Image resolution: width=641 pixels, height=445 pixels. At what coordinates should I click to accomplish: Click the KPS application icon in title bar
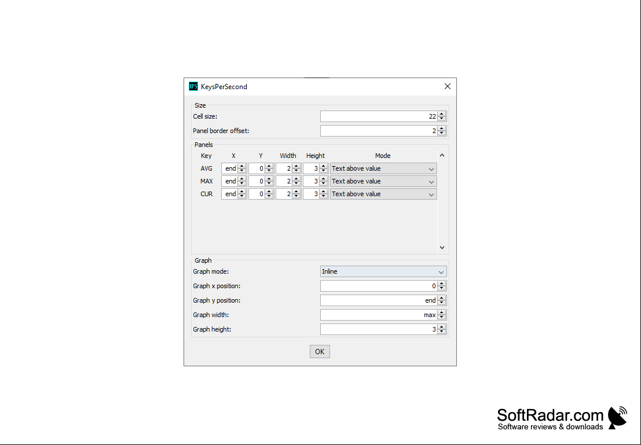click(193, 86)
